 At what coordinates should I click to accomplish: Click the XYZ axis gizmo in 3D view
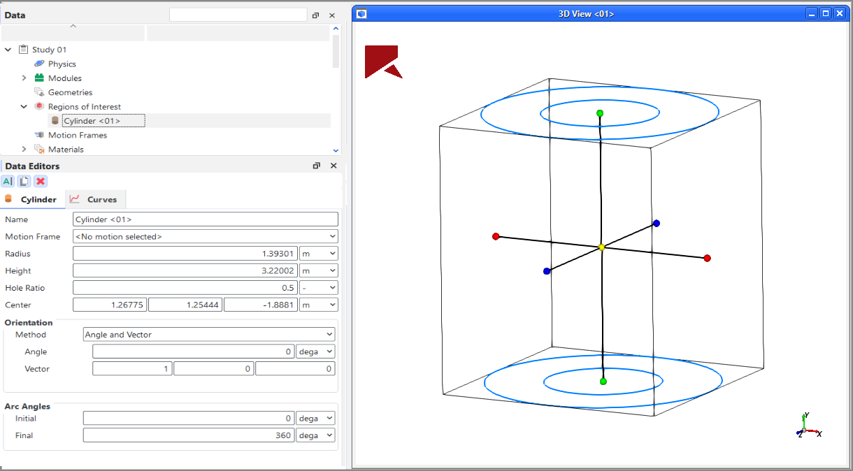pyautogui.click(x=805, y=430)
